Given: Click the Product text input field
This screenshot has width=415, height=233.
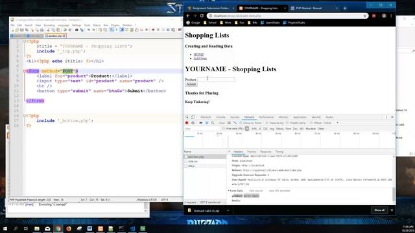Looking at the screenshot, I should [216, 80].
